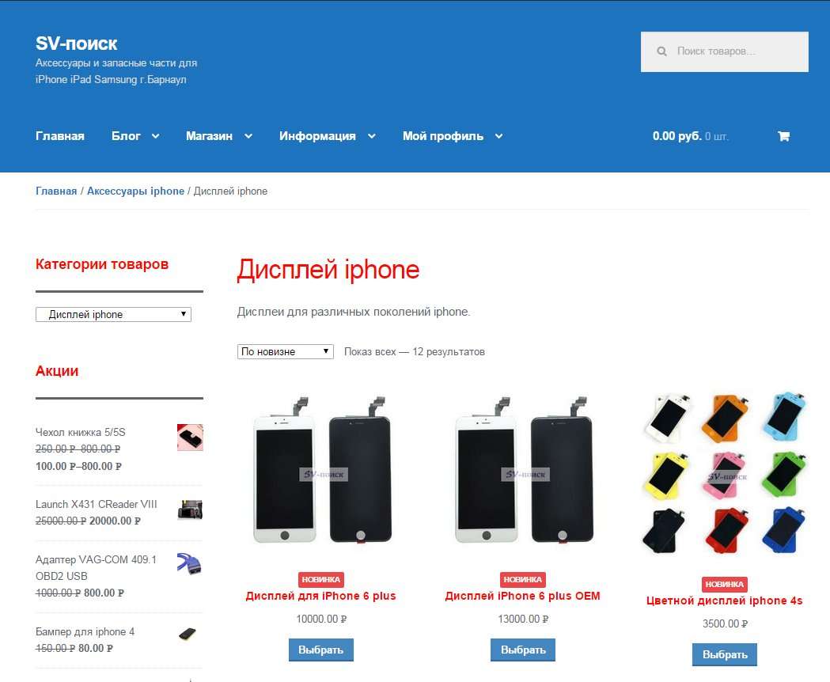Open the Launch X431 CReader thumbnail

190,510
